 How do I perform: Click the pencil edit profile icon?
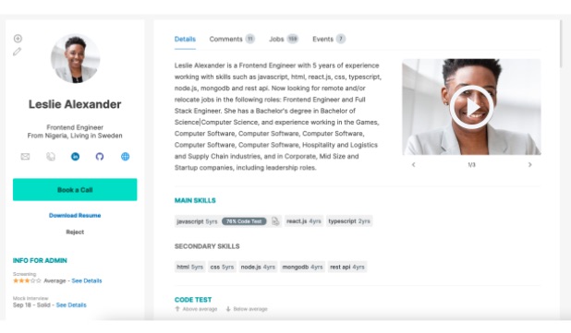coord(18,52)
